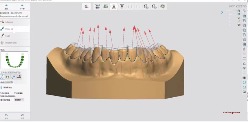Select the second cube view icon
Image resolution: width=248 pixels, height=122 pixels.
pyautogui.click(x=244, y=21)
